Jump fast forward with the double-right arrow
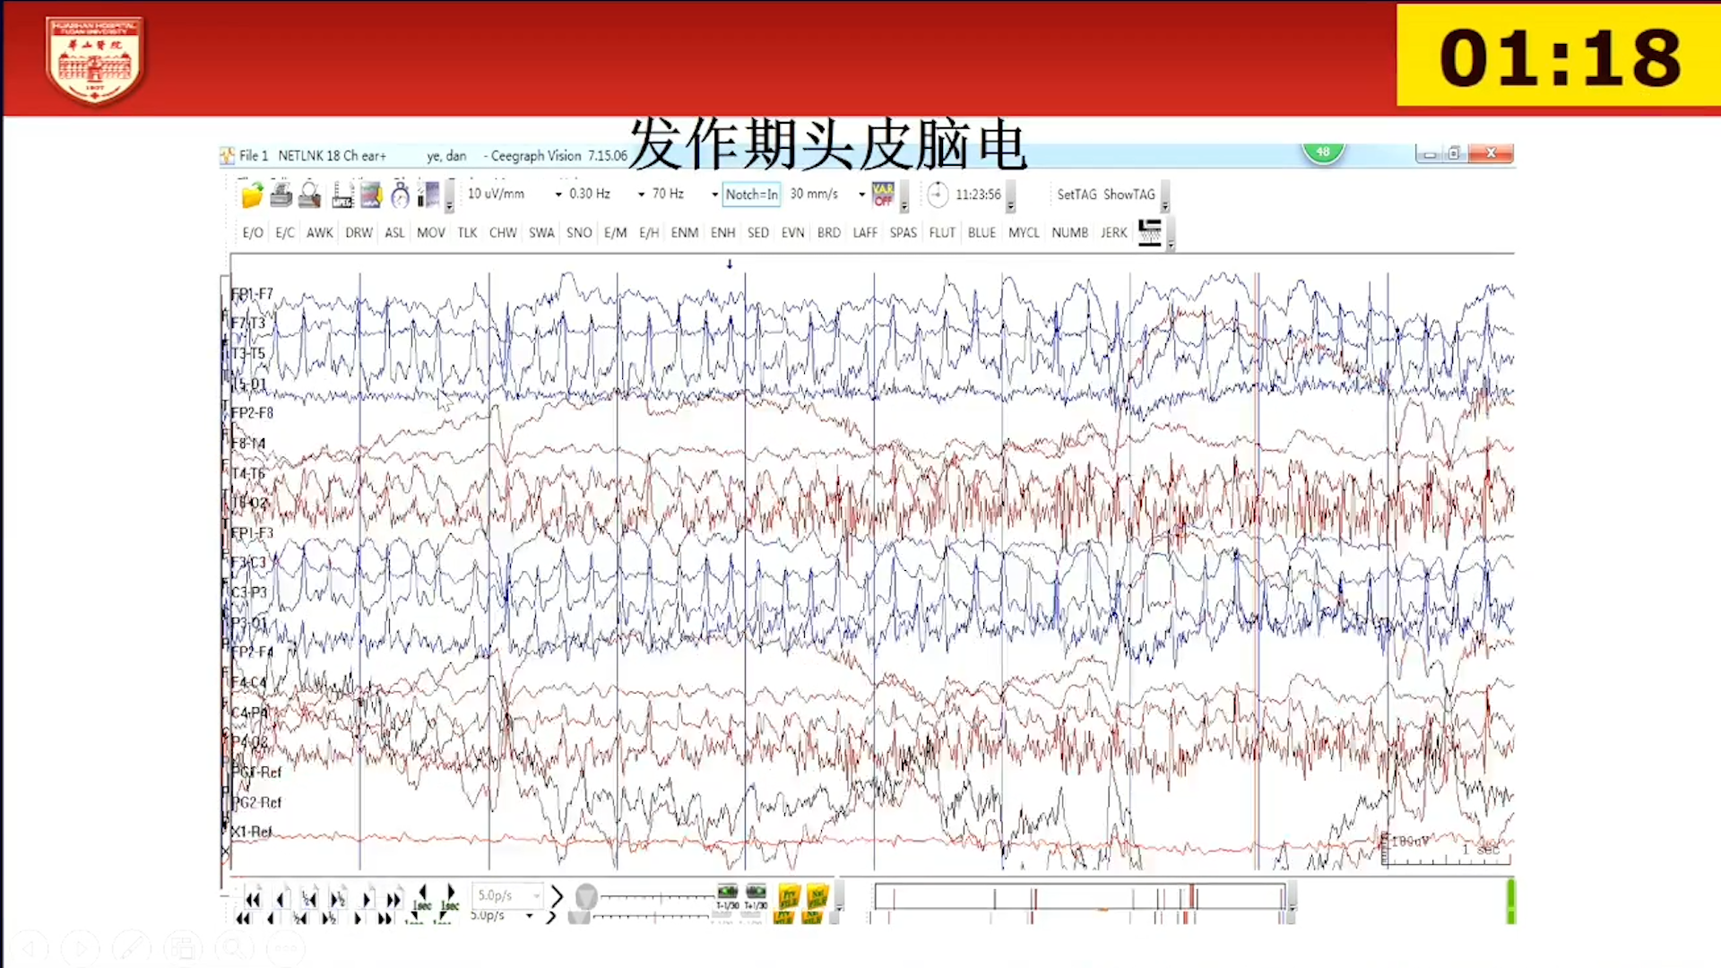This screenshot has height=968, width=1721. tap(393, 899)
